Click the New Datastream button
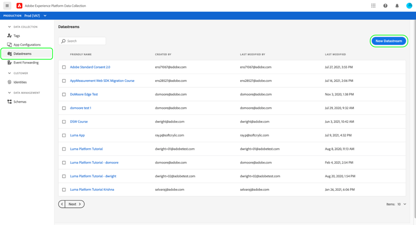Viewport: 416px width, 225px height. pyautogui.click(x=389, y=41)
